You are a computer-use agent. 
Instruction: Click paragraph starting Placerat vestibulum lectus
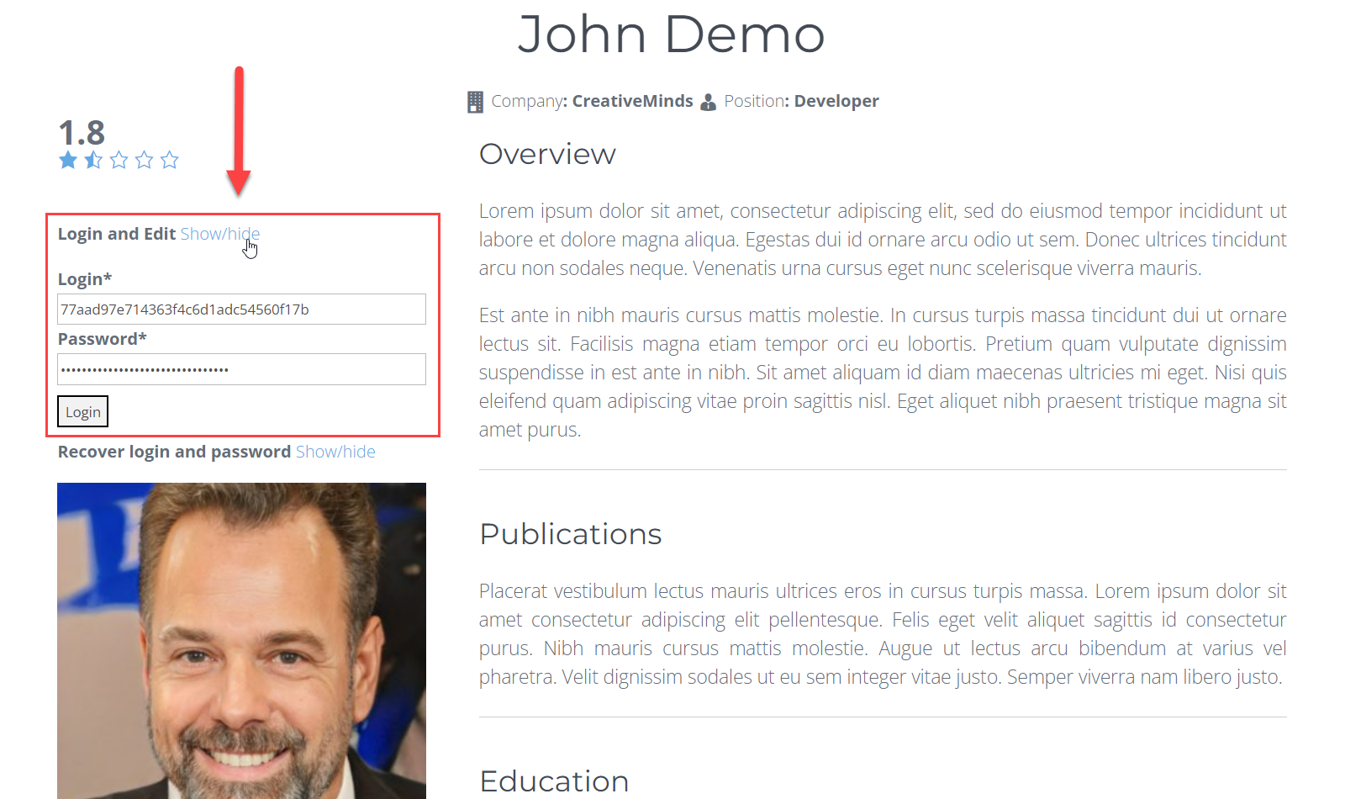883,634
